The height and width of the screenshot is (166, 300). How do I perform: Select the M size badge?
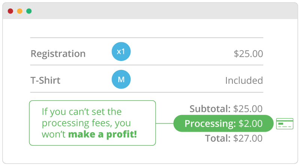coord(121,79)
